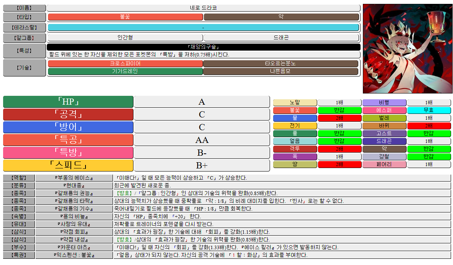Select 페어리 in the type chart
The image size is (453, 265).
coord(385,164)
